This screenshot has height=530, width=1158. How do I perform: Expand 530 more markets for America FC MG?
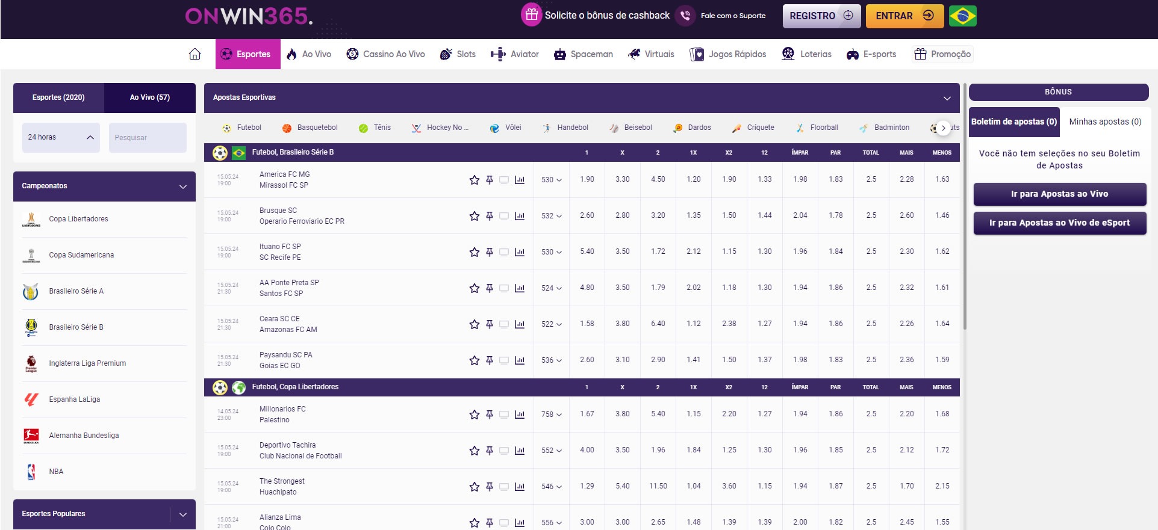click(551, 180)
